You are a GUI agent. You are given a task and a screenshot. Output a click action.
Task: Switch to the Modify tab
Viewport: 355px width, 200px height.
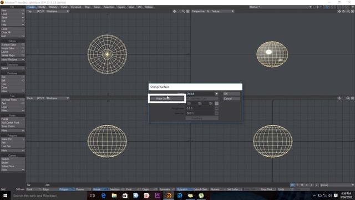pos(42,7)
